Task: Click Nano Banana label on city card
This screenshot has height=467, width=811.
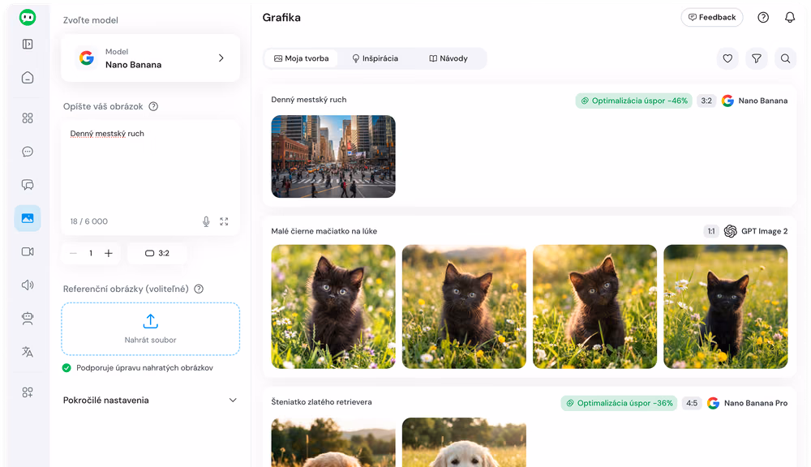Action: [x=762, y=101]
